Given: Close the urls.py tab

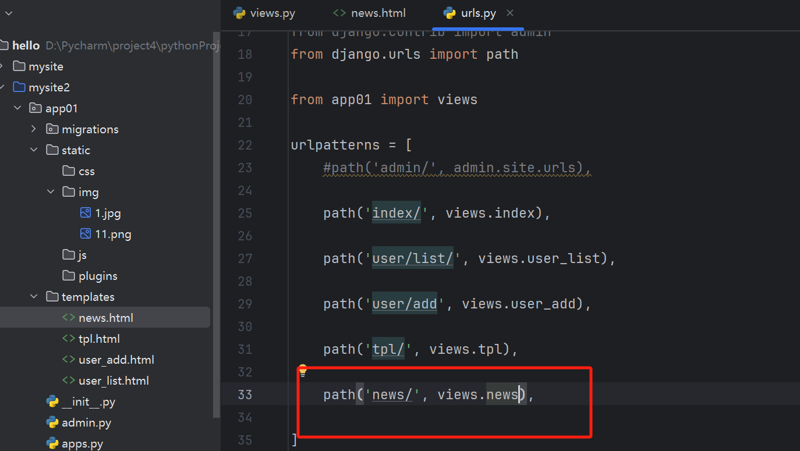Looking at the screenshot, I should click(x=510, y=13).
